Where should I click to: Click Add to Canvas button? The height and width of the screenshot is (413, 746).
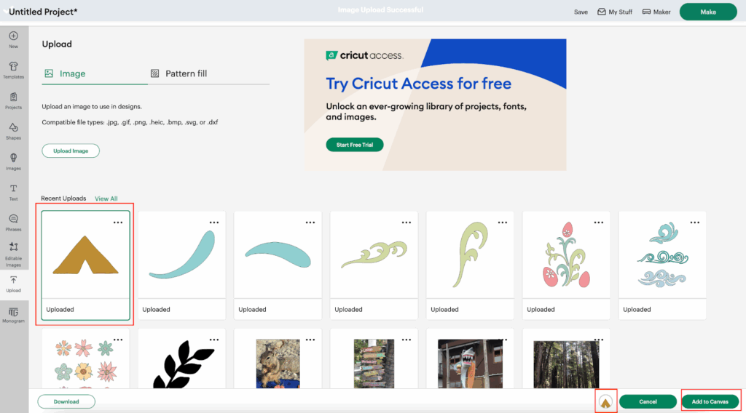click(709, 401)
